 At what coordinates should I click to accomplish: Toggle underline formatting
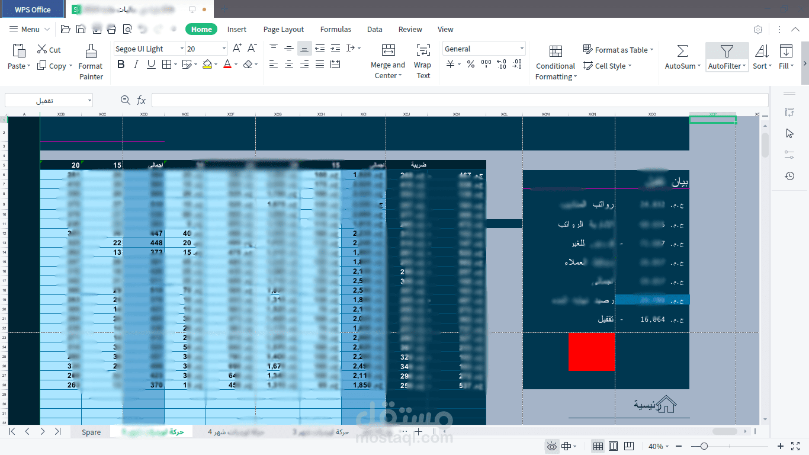coord(151,64)
